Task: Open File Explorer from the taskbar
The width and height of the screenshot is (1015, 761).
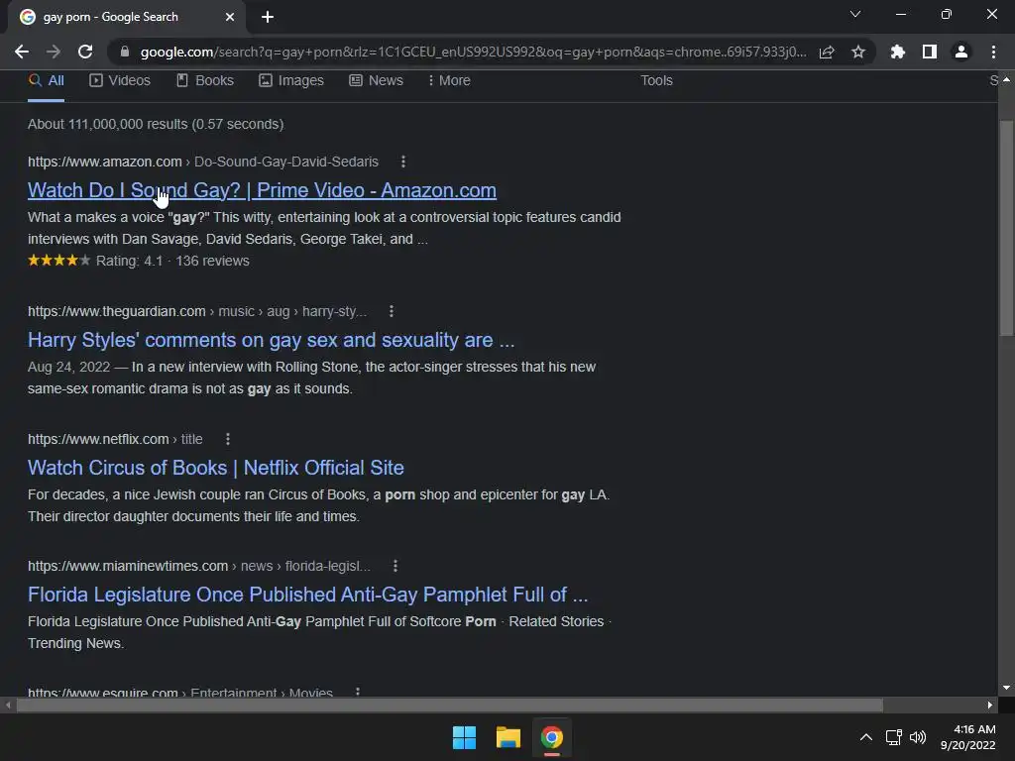Action: (508, 737)
